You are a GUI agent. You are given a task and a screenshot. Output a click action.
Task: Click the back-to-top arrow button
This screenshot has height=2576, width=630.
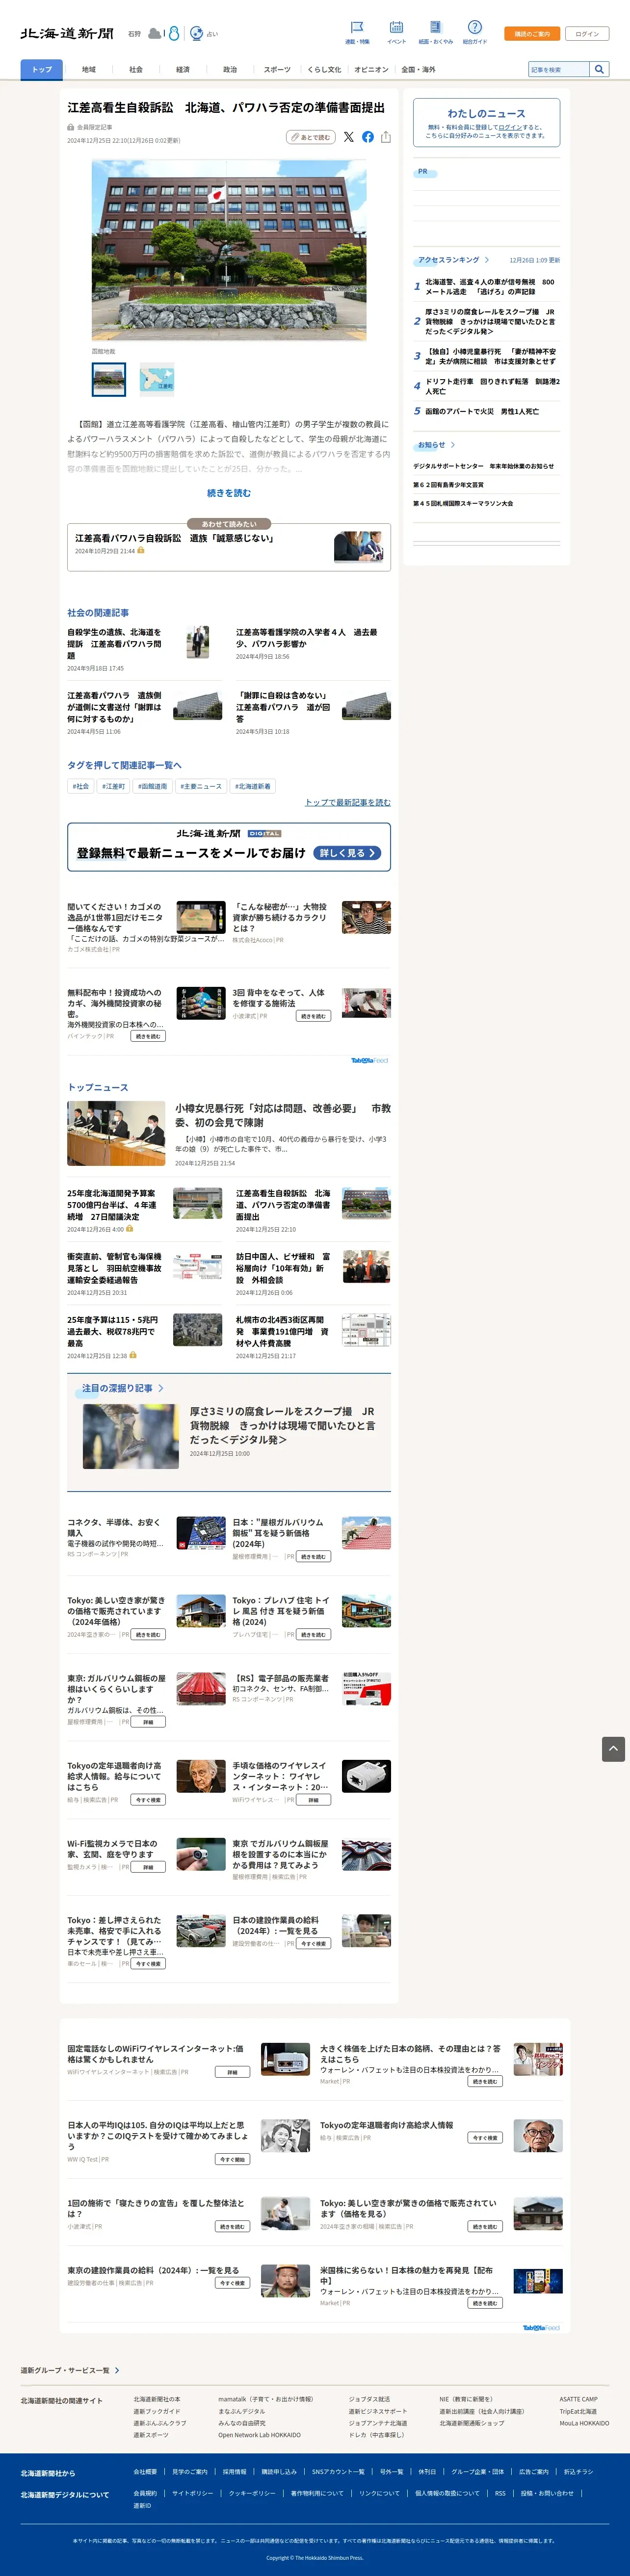coord(613,1748)
